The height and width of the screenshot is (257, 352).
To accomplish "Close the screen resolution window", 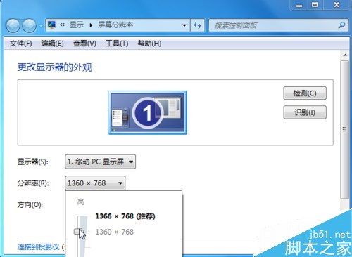I will click(x=337, y=5).
